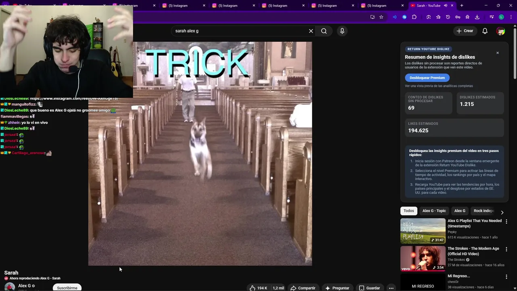
Task: Open the bookmarks star-plus toolbar icon
Action: click(438, 17)
